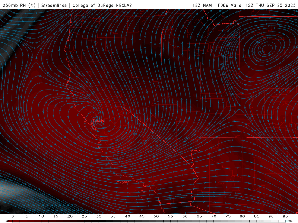Click the "College of DuPage NEXLAB" text
Screen dimensions: 298x223
coord(102,5)
